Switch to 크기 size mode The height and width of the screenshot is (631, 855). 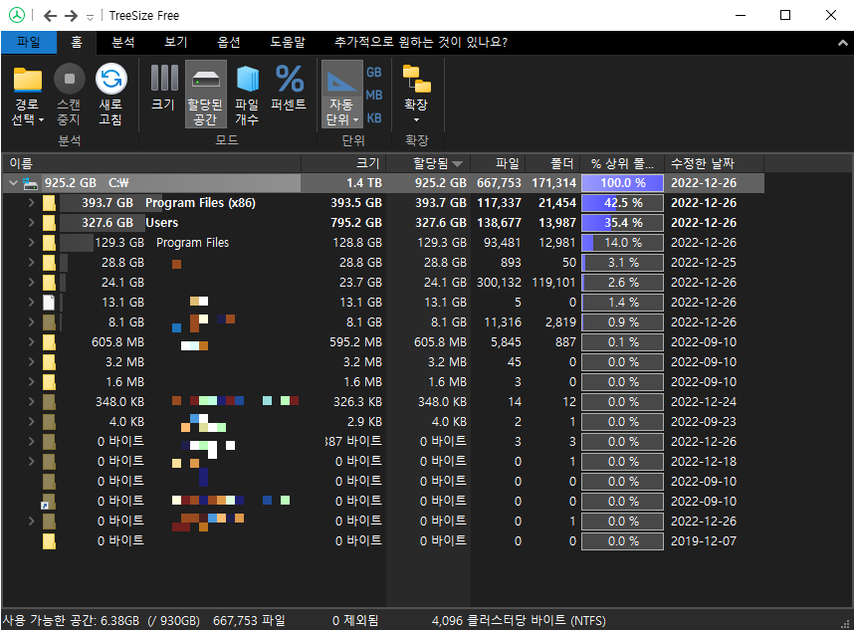tap(163, 90)
